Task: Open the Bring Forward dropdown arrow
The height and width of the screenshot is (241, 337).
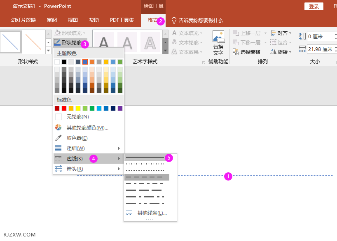Action: tap(265, 33)
